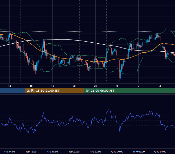Click the ロンドン 15:30-21:00 JST session bar

click(55, 91)
